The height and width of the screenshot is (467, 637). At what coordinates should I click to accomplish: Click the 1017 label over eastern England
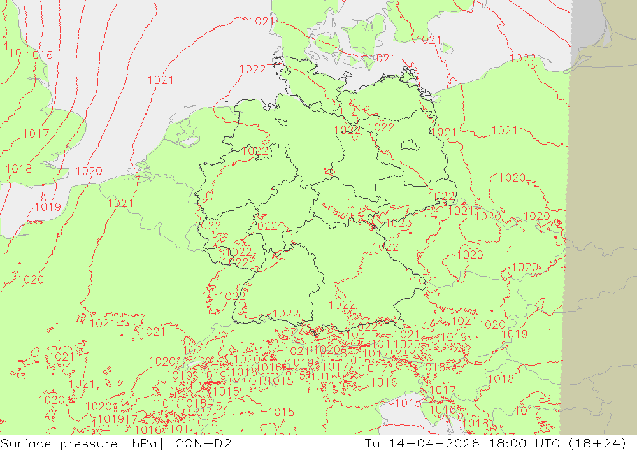pyautogui.click(x=36, y=133)
